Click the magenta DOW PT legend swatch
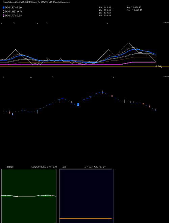Screen dimensions: 169x223 pyautogui.click(x=3, y=16)
